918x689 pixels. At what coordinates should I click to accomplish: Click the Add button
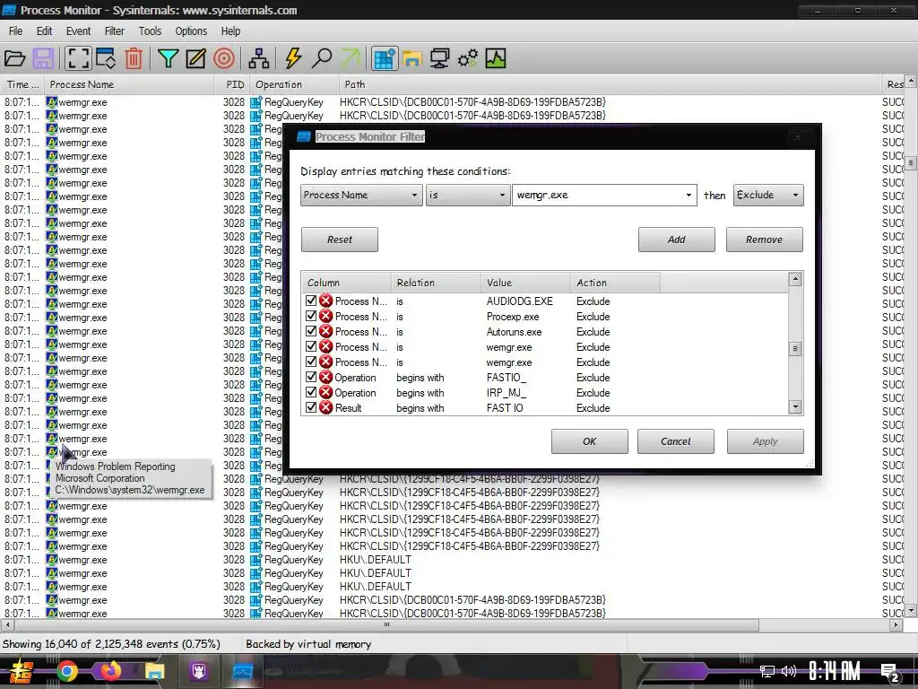pos(676,240)
